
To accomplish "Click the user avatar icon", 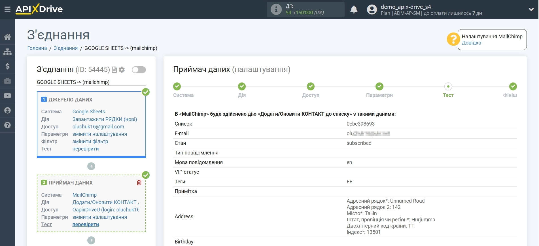I will (x=372, y=9).
